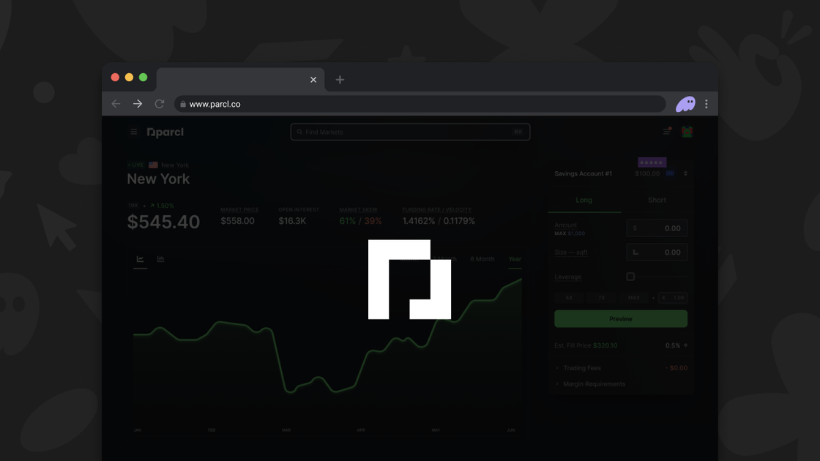Enable MAX leverage option
Screen dimensions: 820x461
pos(634,298)
